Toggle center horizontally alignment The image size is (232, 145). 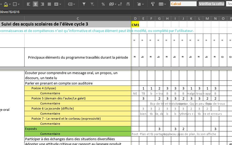tap(35, 4)
